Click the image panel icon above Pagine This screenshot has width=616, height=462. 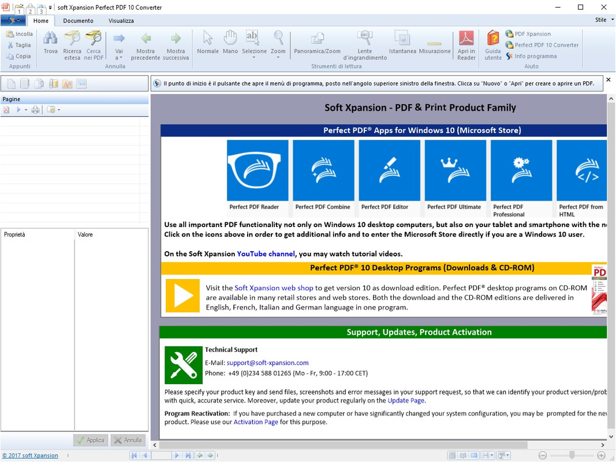tap(81, 84)
